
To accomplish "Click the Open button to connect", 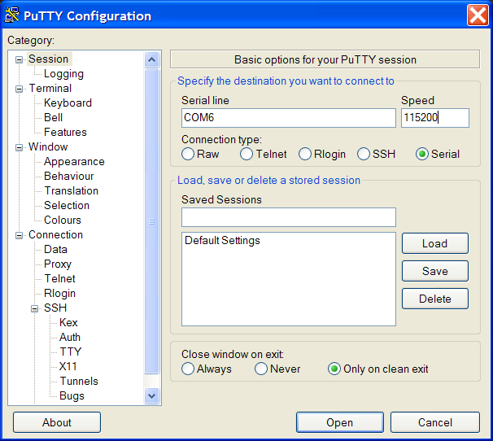I will coord(339,422).
